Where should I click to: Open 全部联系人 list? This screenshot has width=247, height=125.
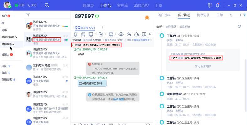[8, 44]
